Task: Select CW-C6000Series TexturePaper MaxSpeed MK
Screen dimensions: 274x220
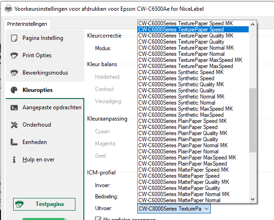Action: click(193, 60)
